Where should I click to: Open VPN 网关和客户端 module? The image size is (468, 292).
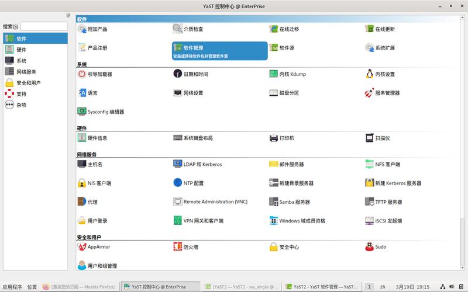(x=198, y=220)
